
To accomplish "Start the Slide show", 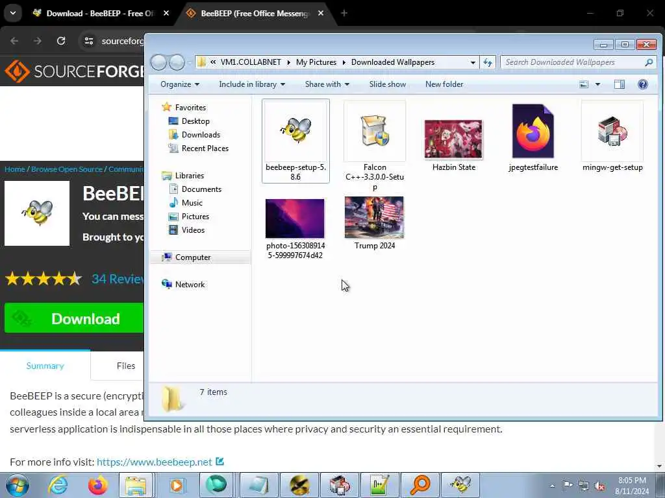I will 387,84.
